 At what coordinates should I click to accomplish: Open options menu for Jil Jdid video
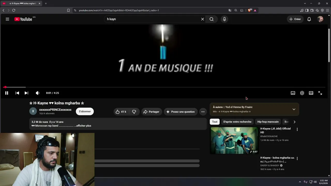tap(297, 129)
